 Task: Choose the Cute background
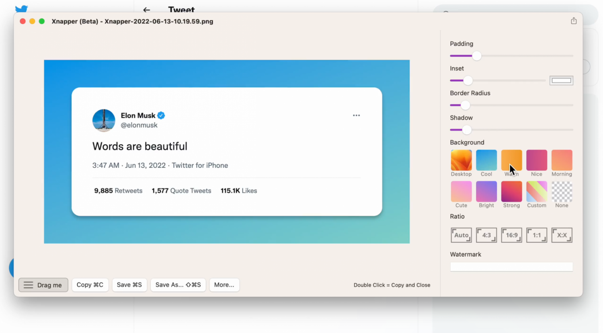click(x=461, y=191)
